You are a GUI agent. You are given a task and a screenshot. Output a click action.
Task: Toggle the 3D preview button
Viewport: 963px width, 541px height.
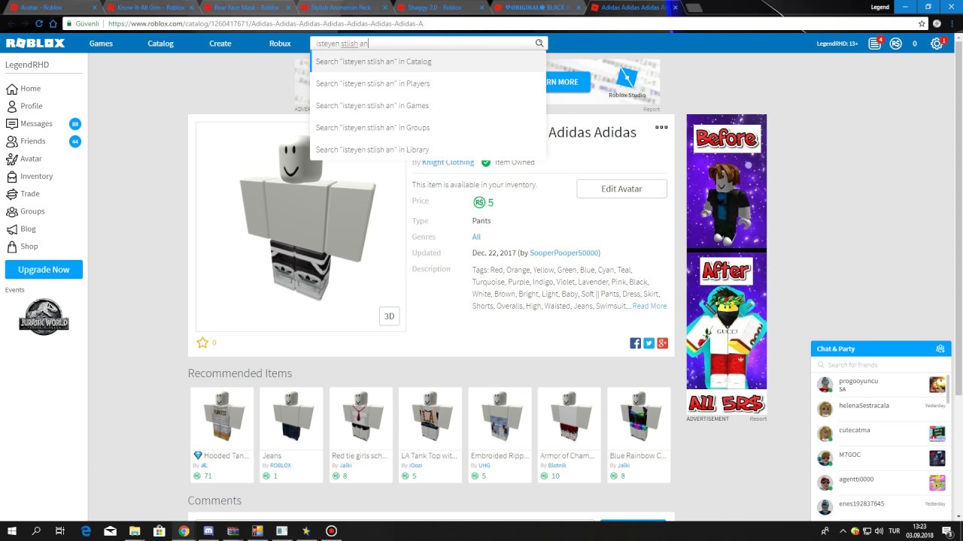[389, 316]
